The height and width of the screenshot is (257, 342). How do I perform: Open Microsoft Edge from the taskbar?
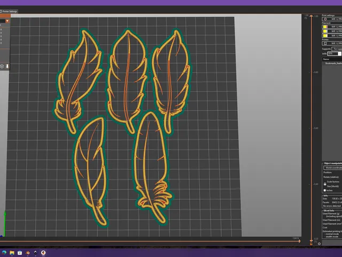coord(4,253)
